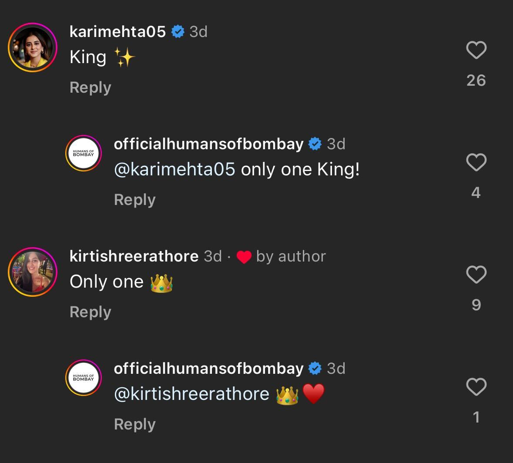Open kirtishreerathore username link
Viewport: 513px width, 463px height.
pyautogui.click(x=134, y=256)
